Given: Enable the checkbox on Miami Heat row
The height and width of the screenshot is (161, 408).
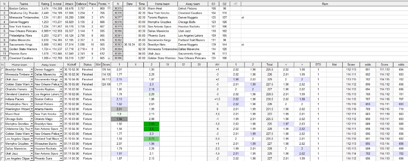Looking at the screenshot, I should (x=2, y=114).
